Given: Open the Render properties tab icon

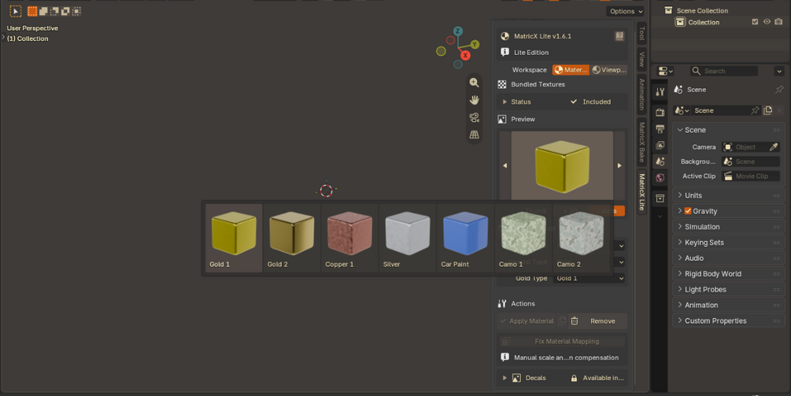Looking at the screenshot, I should coord(660,112).
